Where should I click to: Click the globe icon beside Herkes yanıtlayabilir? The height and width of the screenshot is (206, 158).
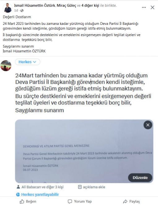[x=18, y=195]
